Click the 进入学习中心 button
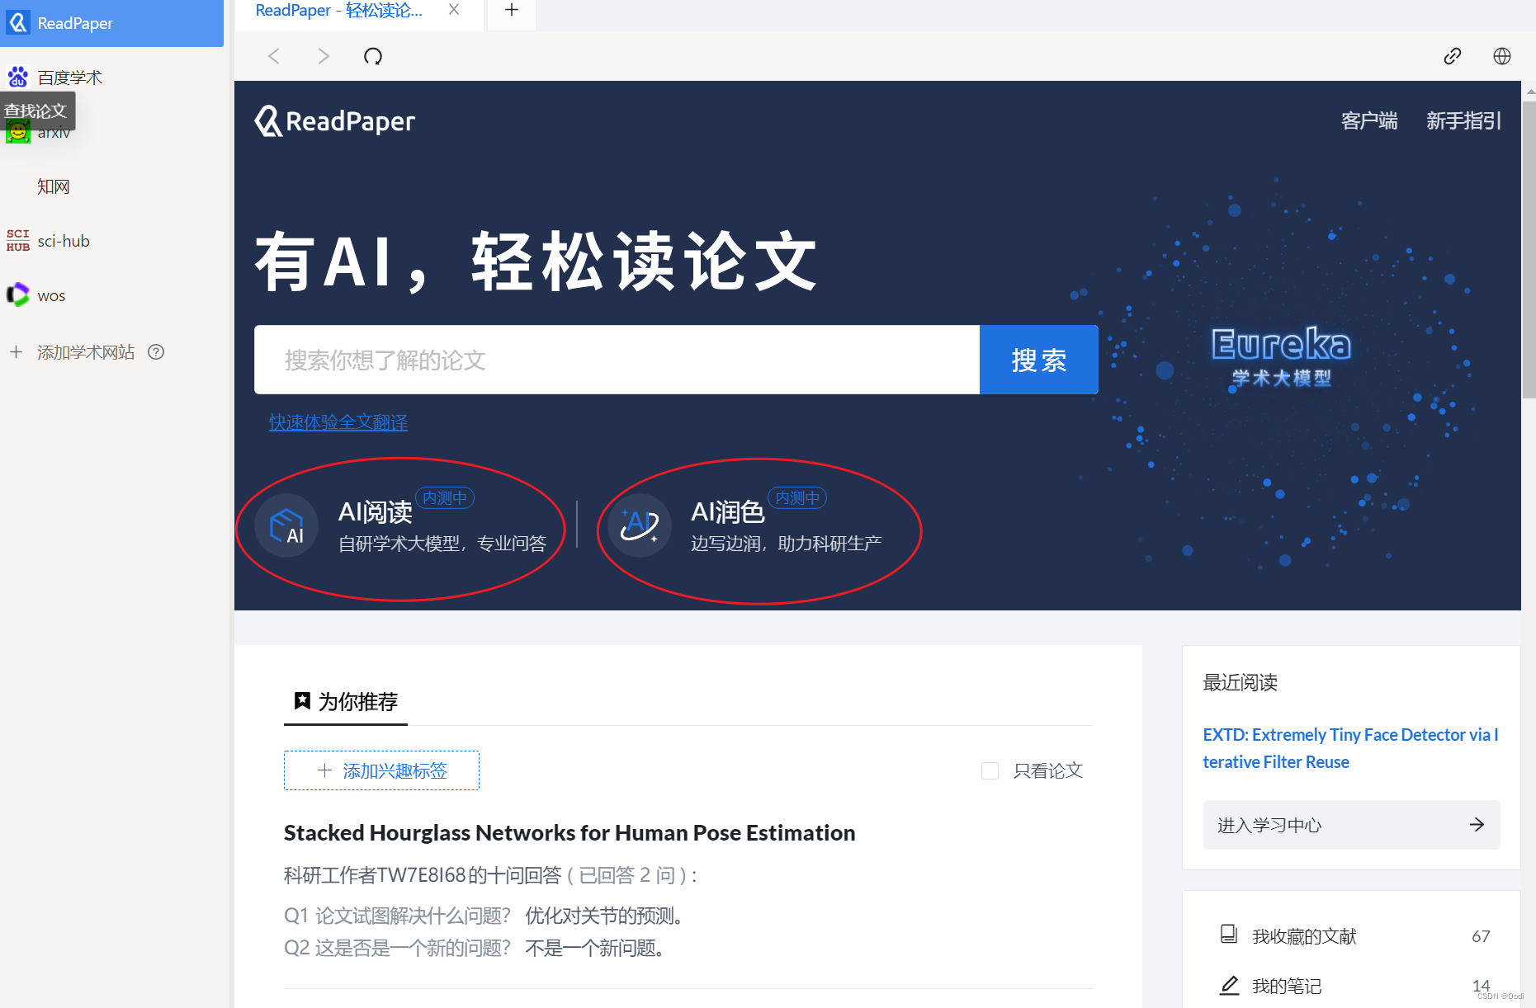This screenshot has width=1536, height=1008. click(1352, 825)
